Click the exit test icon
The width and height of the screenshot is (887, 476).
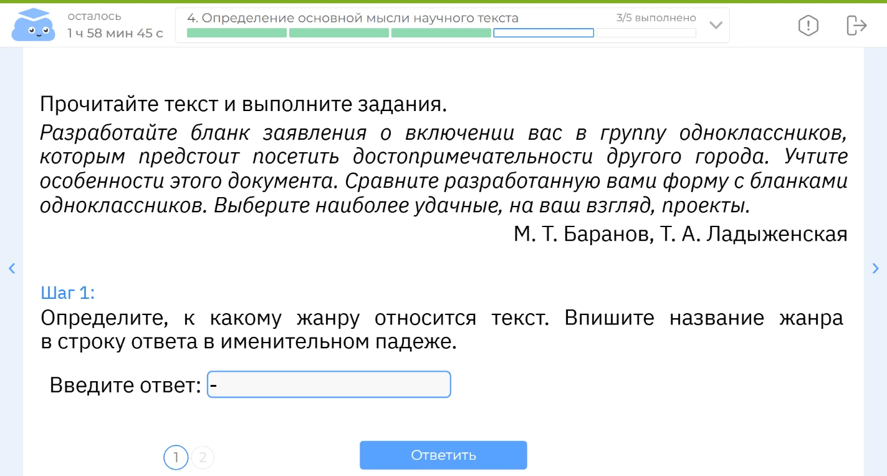[x=856, y=25]
